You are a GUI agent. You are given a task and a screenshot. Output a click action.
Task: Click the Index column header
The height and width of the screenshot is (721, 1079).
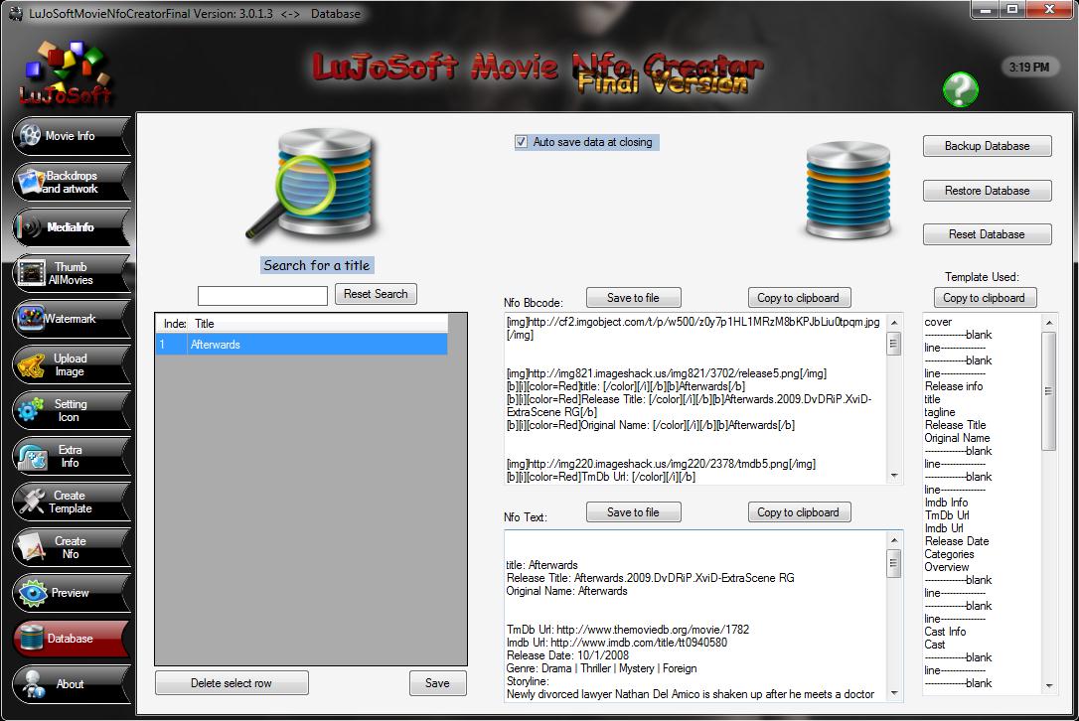pos(173,324)
